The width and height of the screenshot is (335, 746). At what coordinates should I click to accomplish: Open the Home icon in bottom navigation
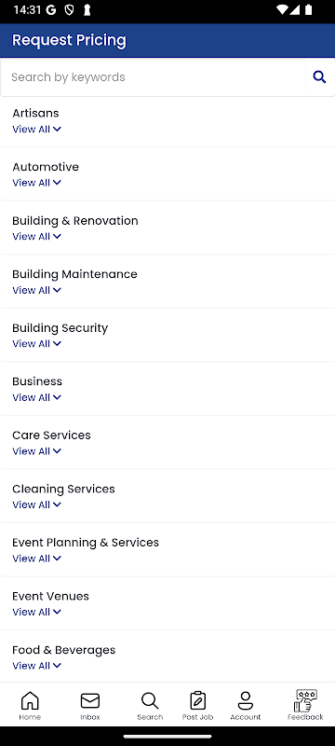pos(30,700)
